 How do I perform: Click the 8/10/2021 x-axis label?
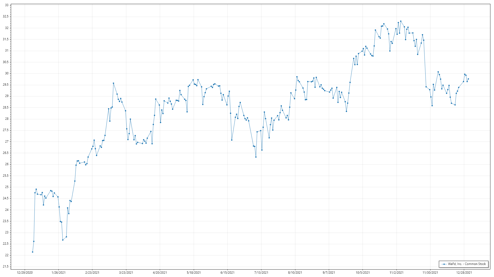point(295,272)
